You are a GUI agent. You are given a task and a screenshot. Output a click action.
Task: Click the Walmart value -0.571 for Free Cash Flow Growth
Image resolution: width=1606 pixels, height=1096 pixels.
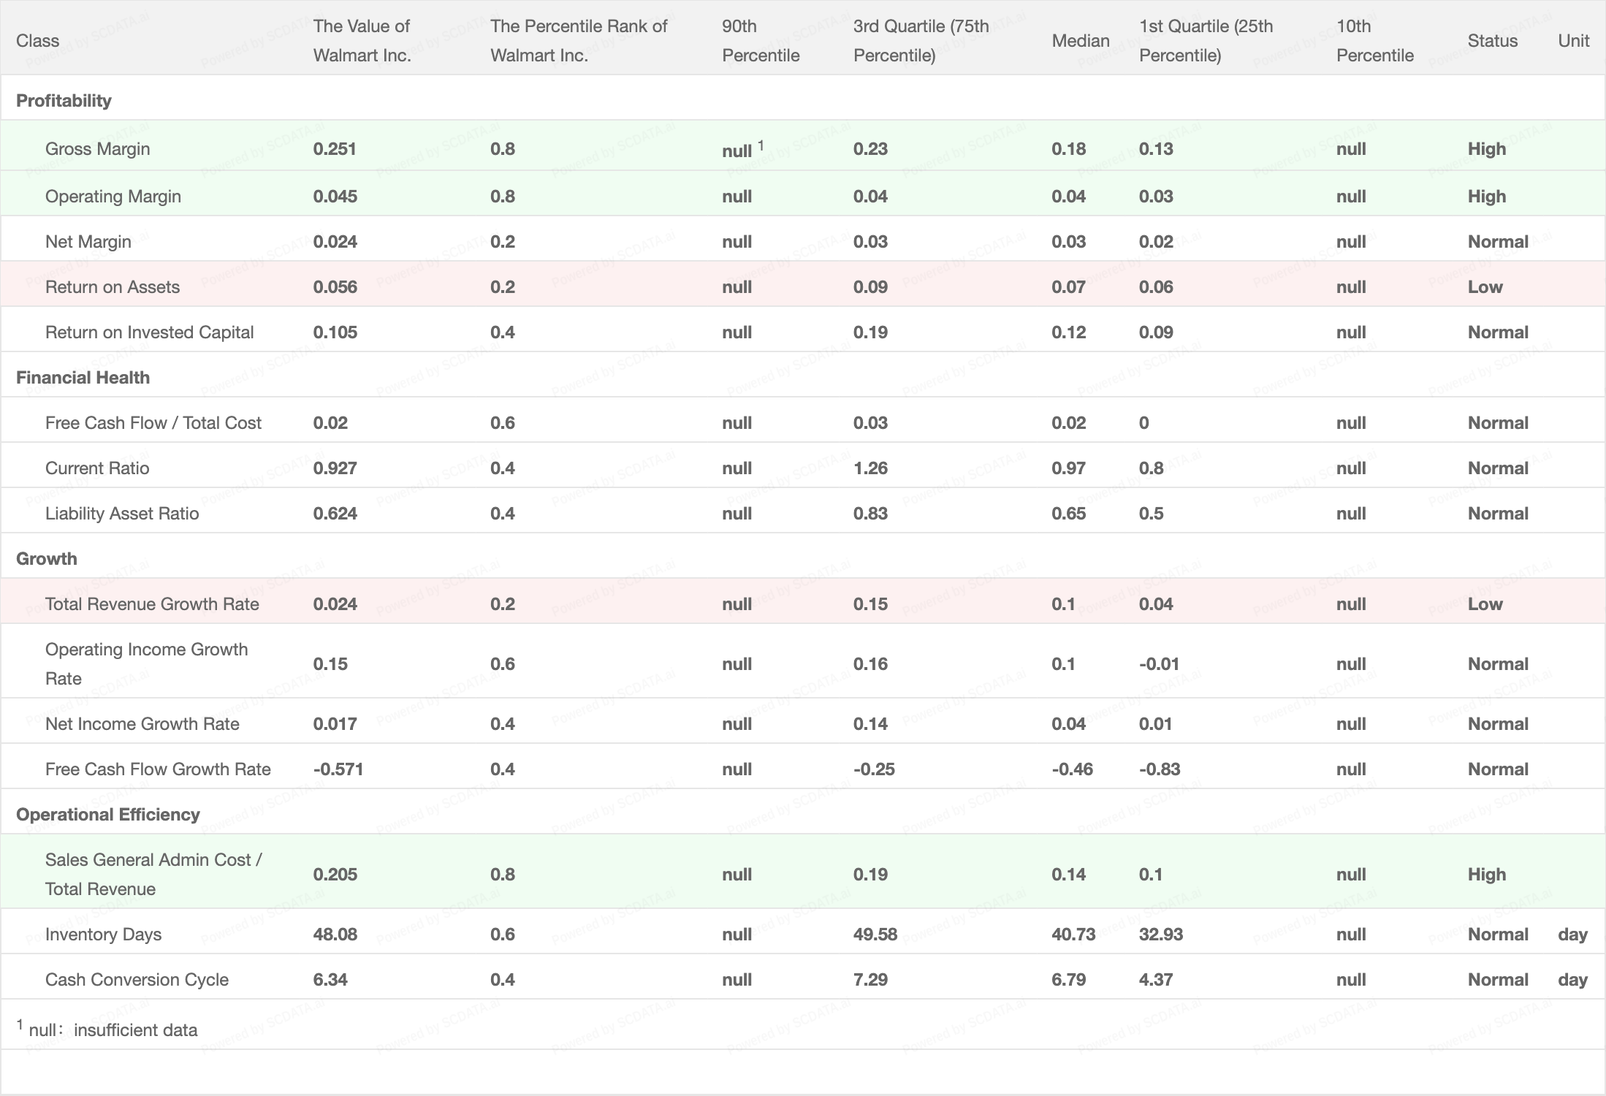click(338, 769)
